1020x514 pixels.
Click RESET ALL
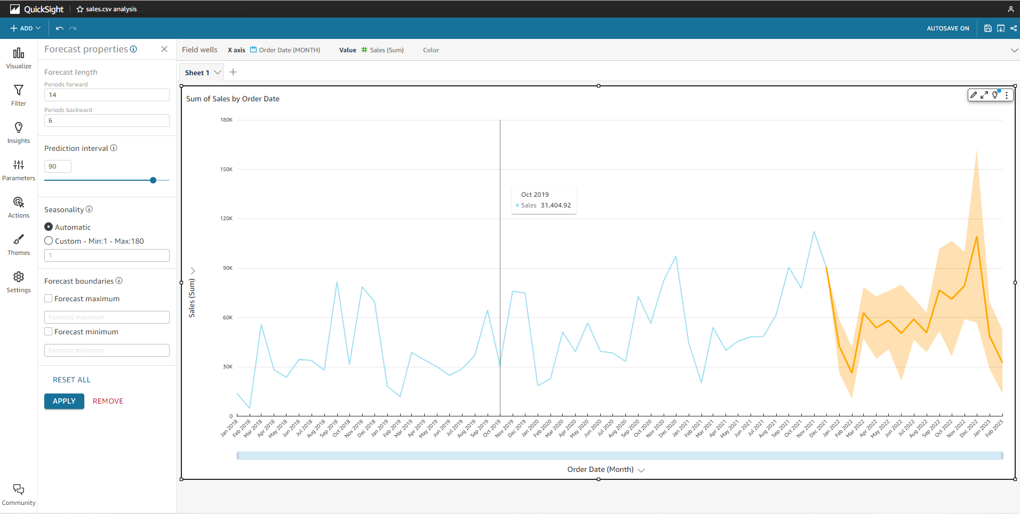(71, 380)
